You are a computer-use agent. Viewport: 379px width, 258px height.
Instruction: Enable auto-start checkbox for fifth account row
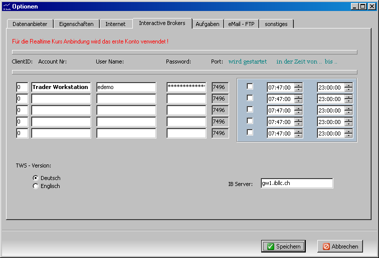pyautogui.click(x=250, y=132)
